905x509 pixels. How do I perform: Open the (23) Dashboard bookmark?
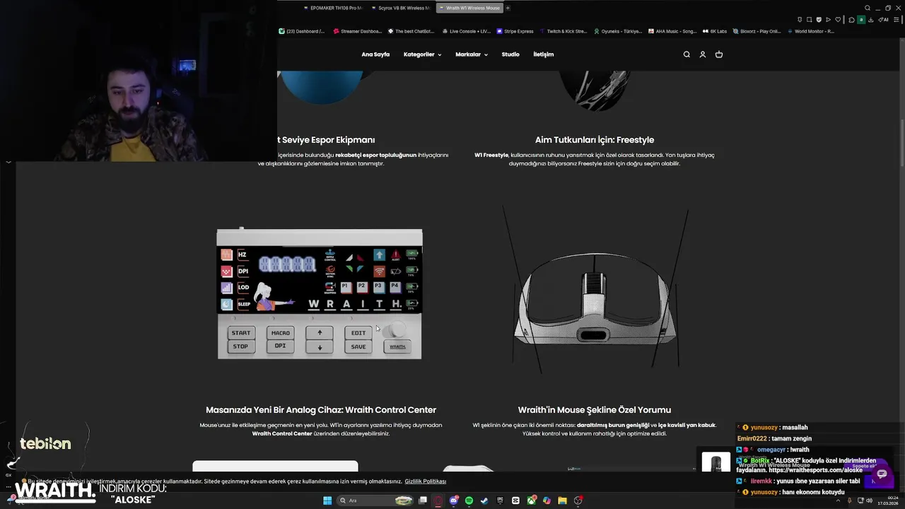click(302, 31)
